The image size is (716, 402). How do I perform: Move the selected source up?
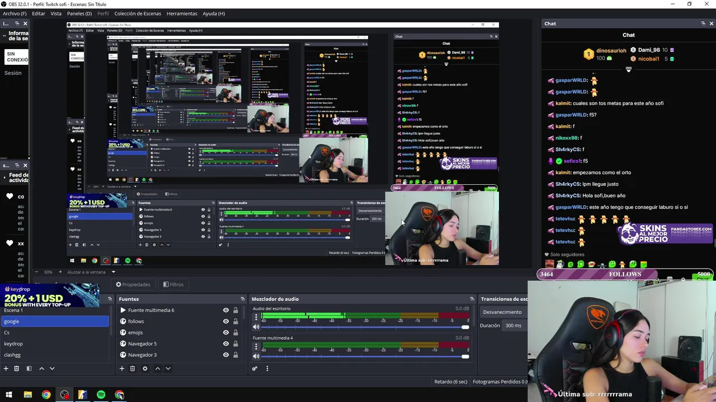pyautogui.click(x=157, y=368)
